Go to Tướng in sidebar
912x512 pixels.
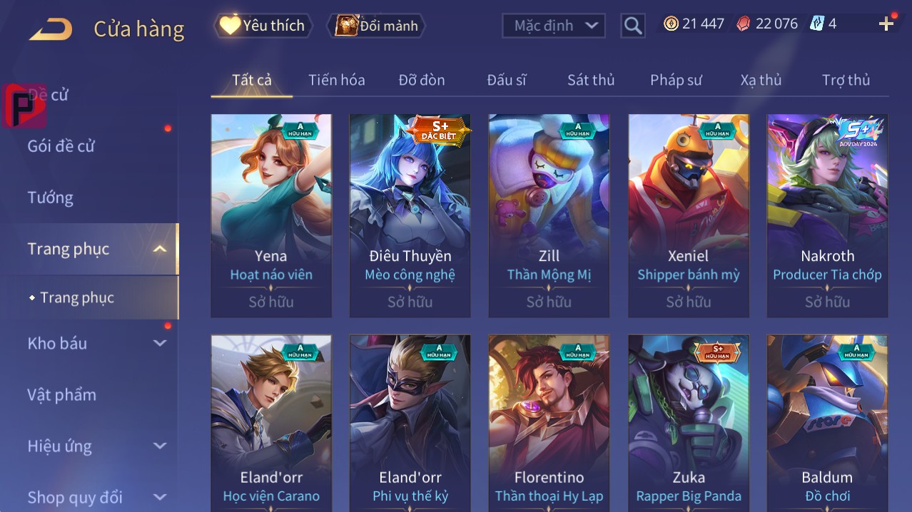(x=51, y=198)
